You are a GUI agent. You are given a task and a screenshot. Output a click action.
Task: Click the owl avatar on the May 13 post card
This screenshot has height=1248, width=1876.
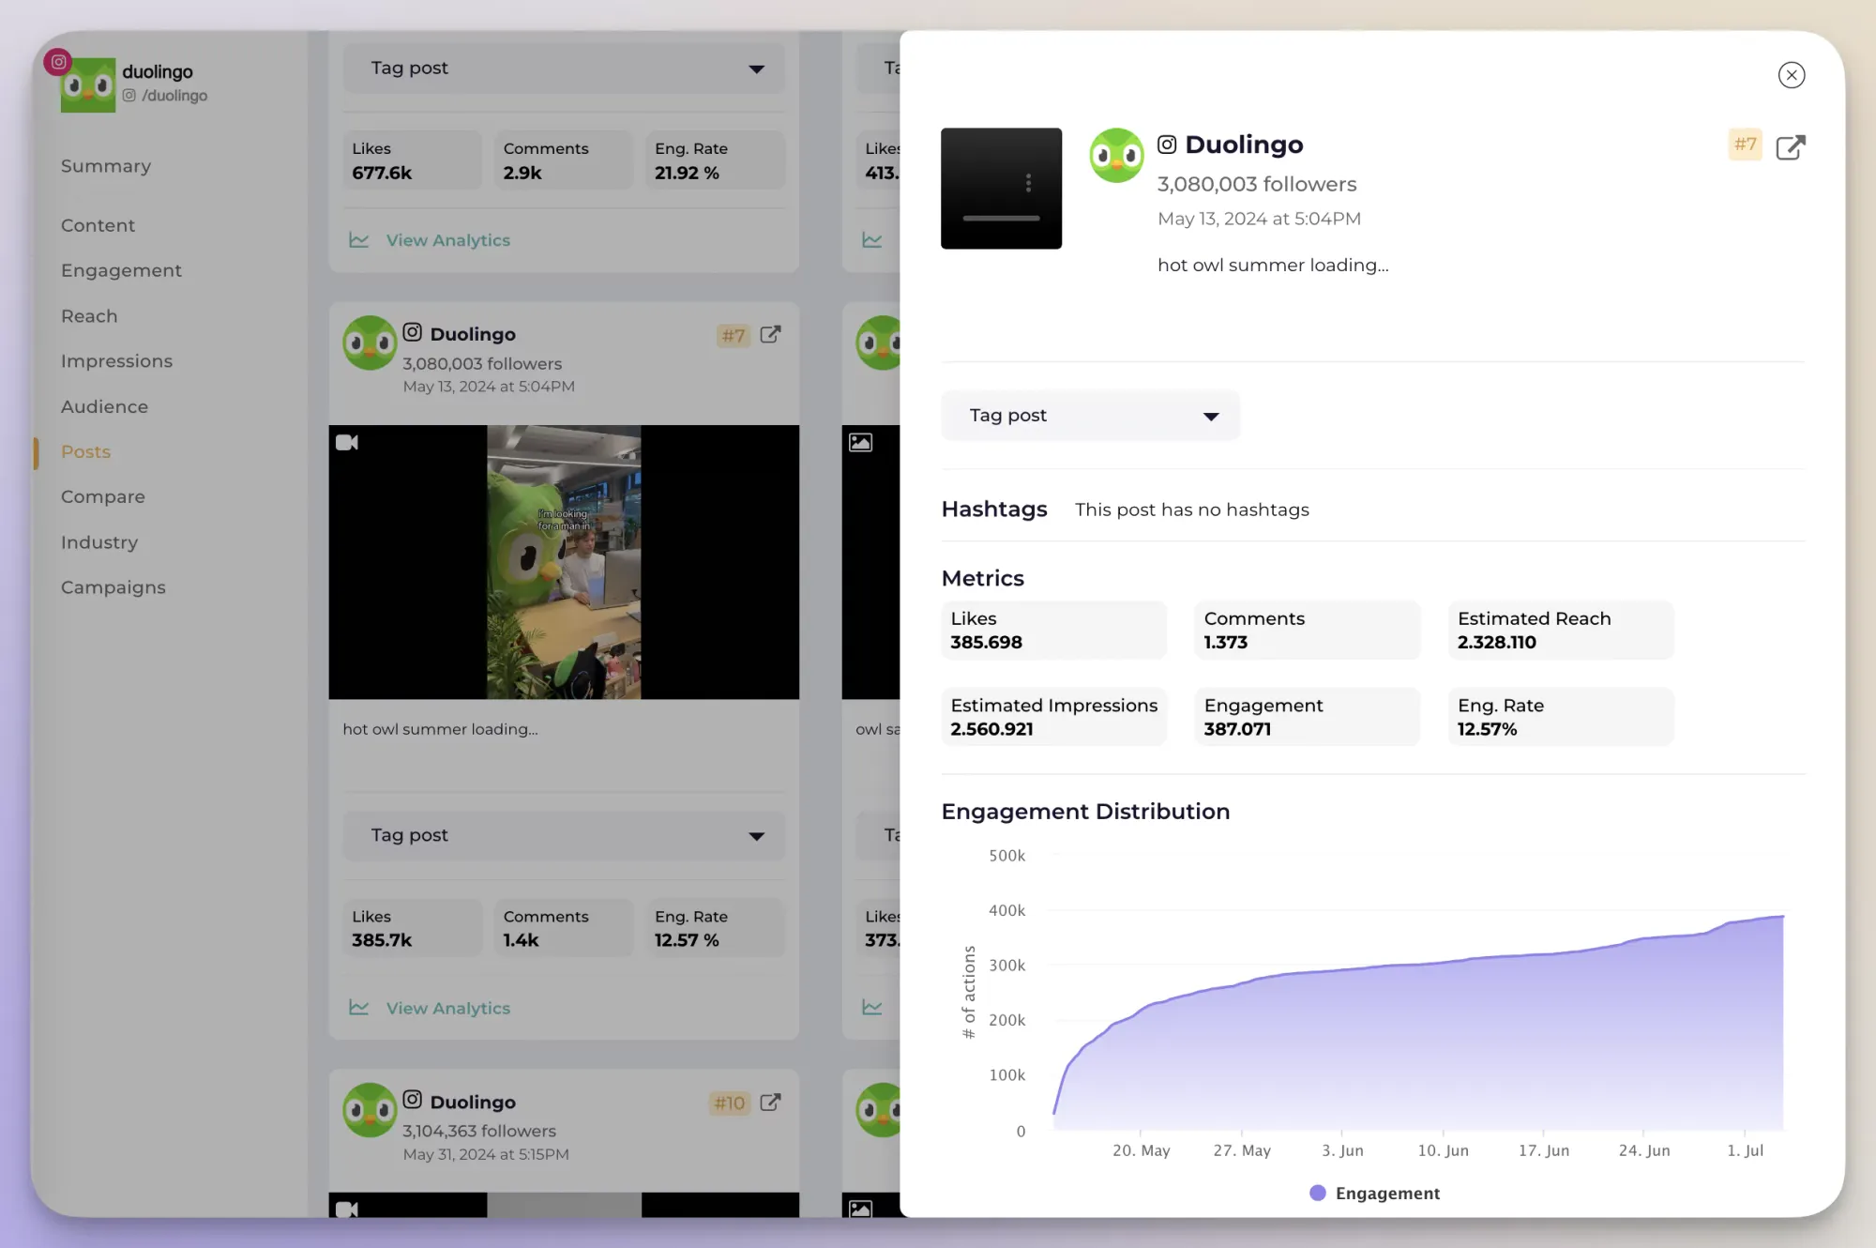coord(370,342)
